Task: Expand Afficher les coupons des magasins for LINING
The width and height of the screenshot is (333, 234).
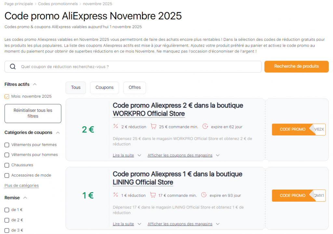Action: (183, 224)
